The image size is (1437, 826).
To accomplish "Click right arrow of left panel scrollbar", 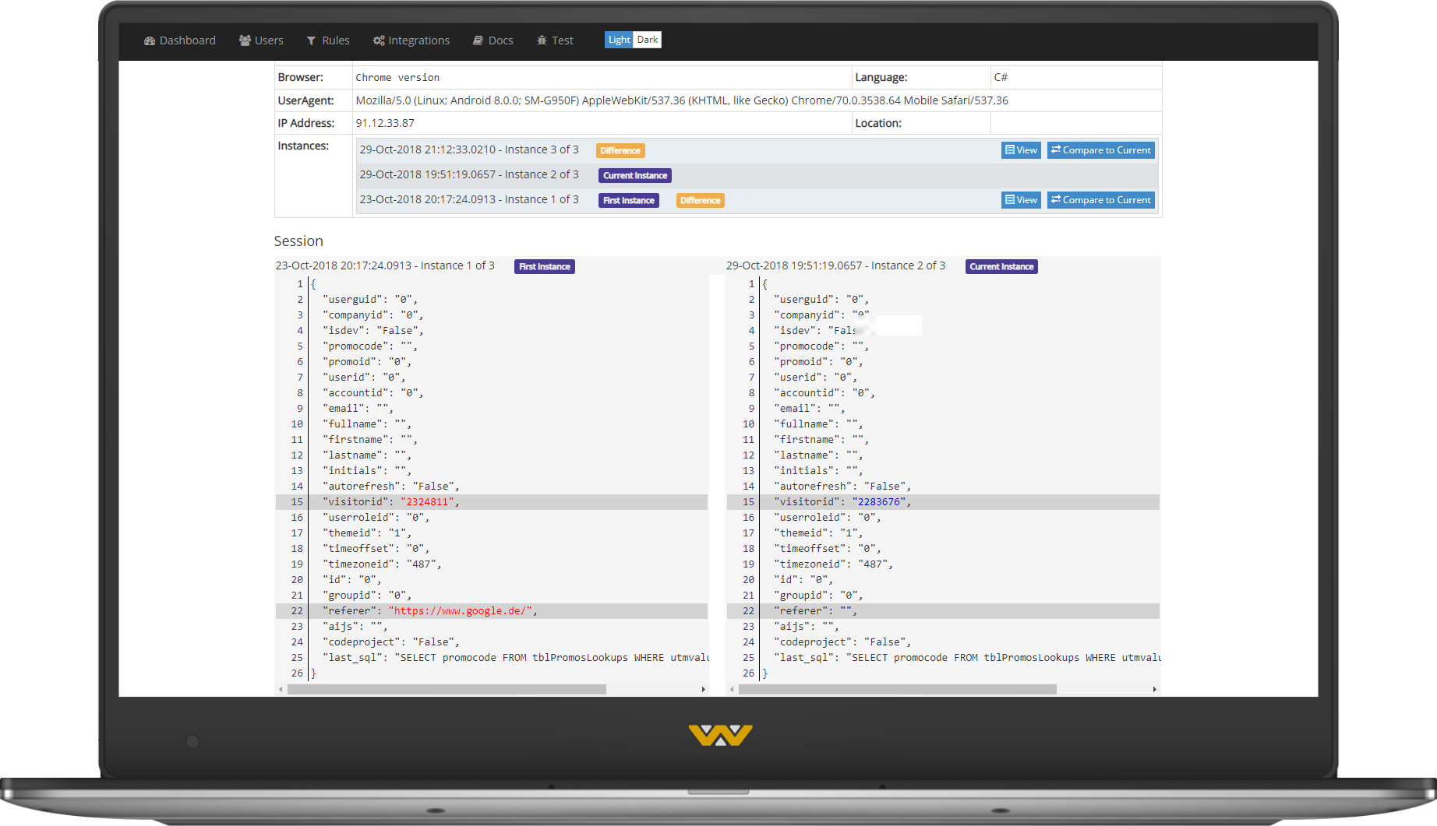I will tap(703, 690).
